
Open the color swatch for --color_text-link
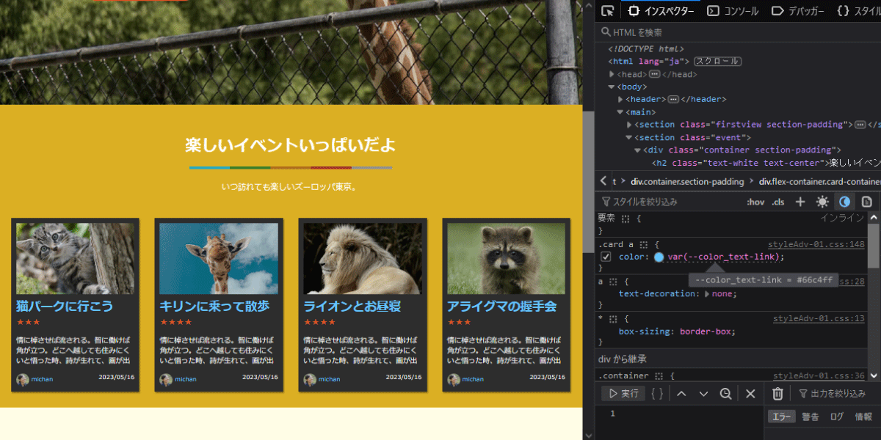pyautogui.click(x=659, y=257)
